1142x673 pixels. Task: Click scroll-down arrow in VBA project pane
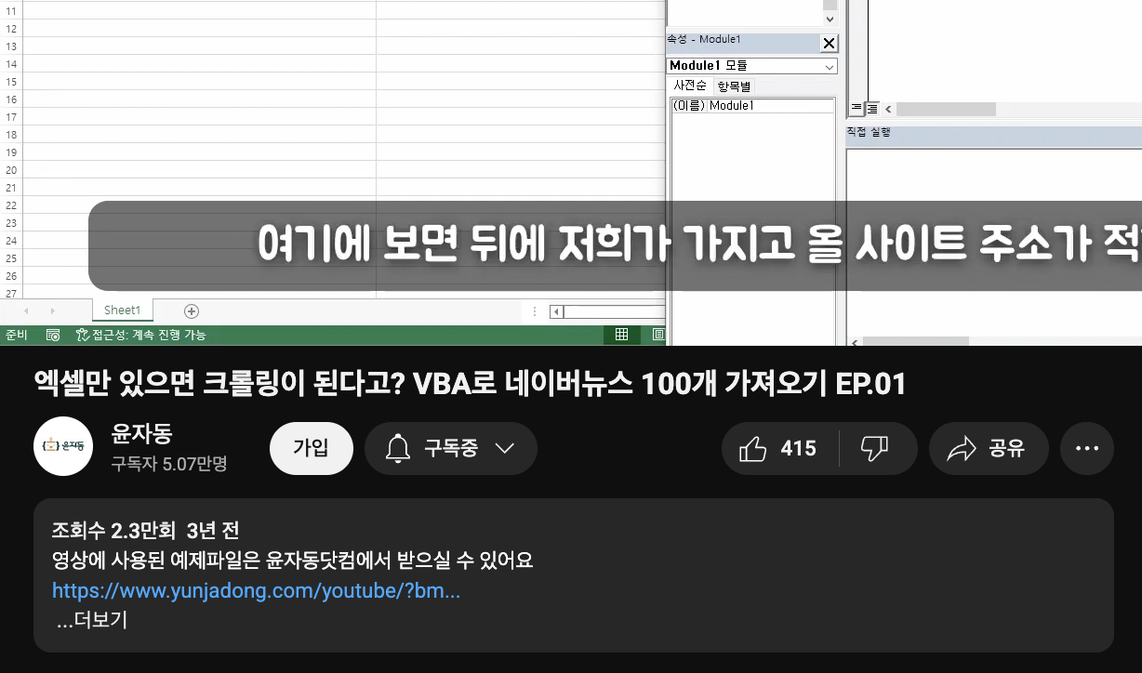tap(830, 18)
